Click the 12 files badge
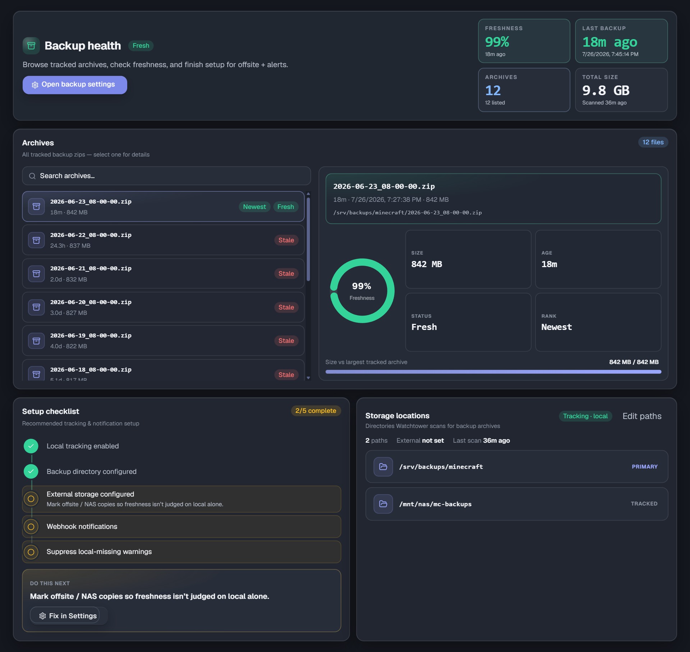The width and height of the screenshot is (690, 652). [x=653, y=142]
